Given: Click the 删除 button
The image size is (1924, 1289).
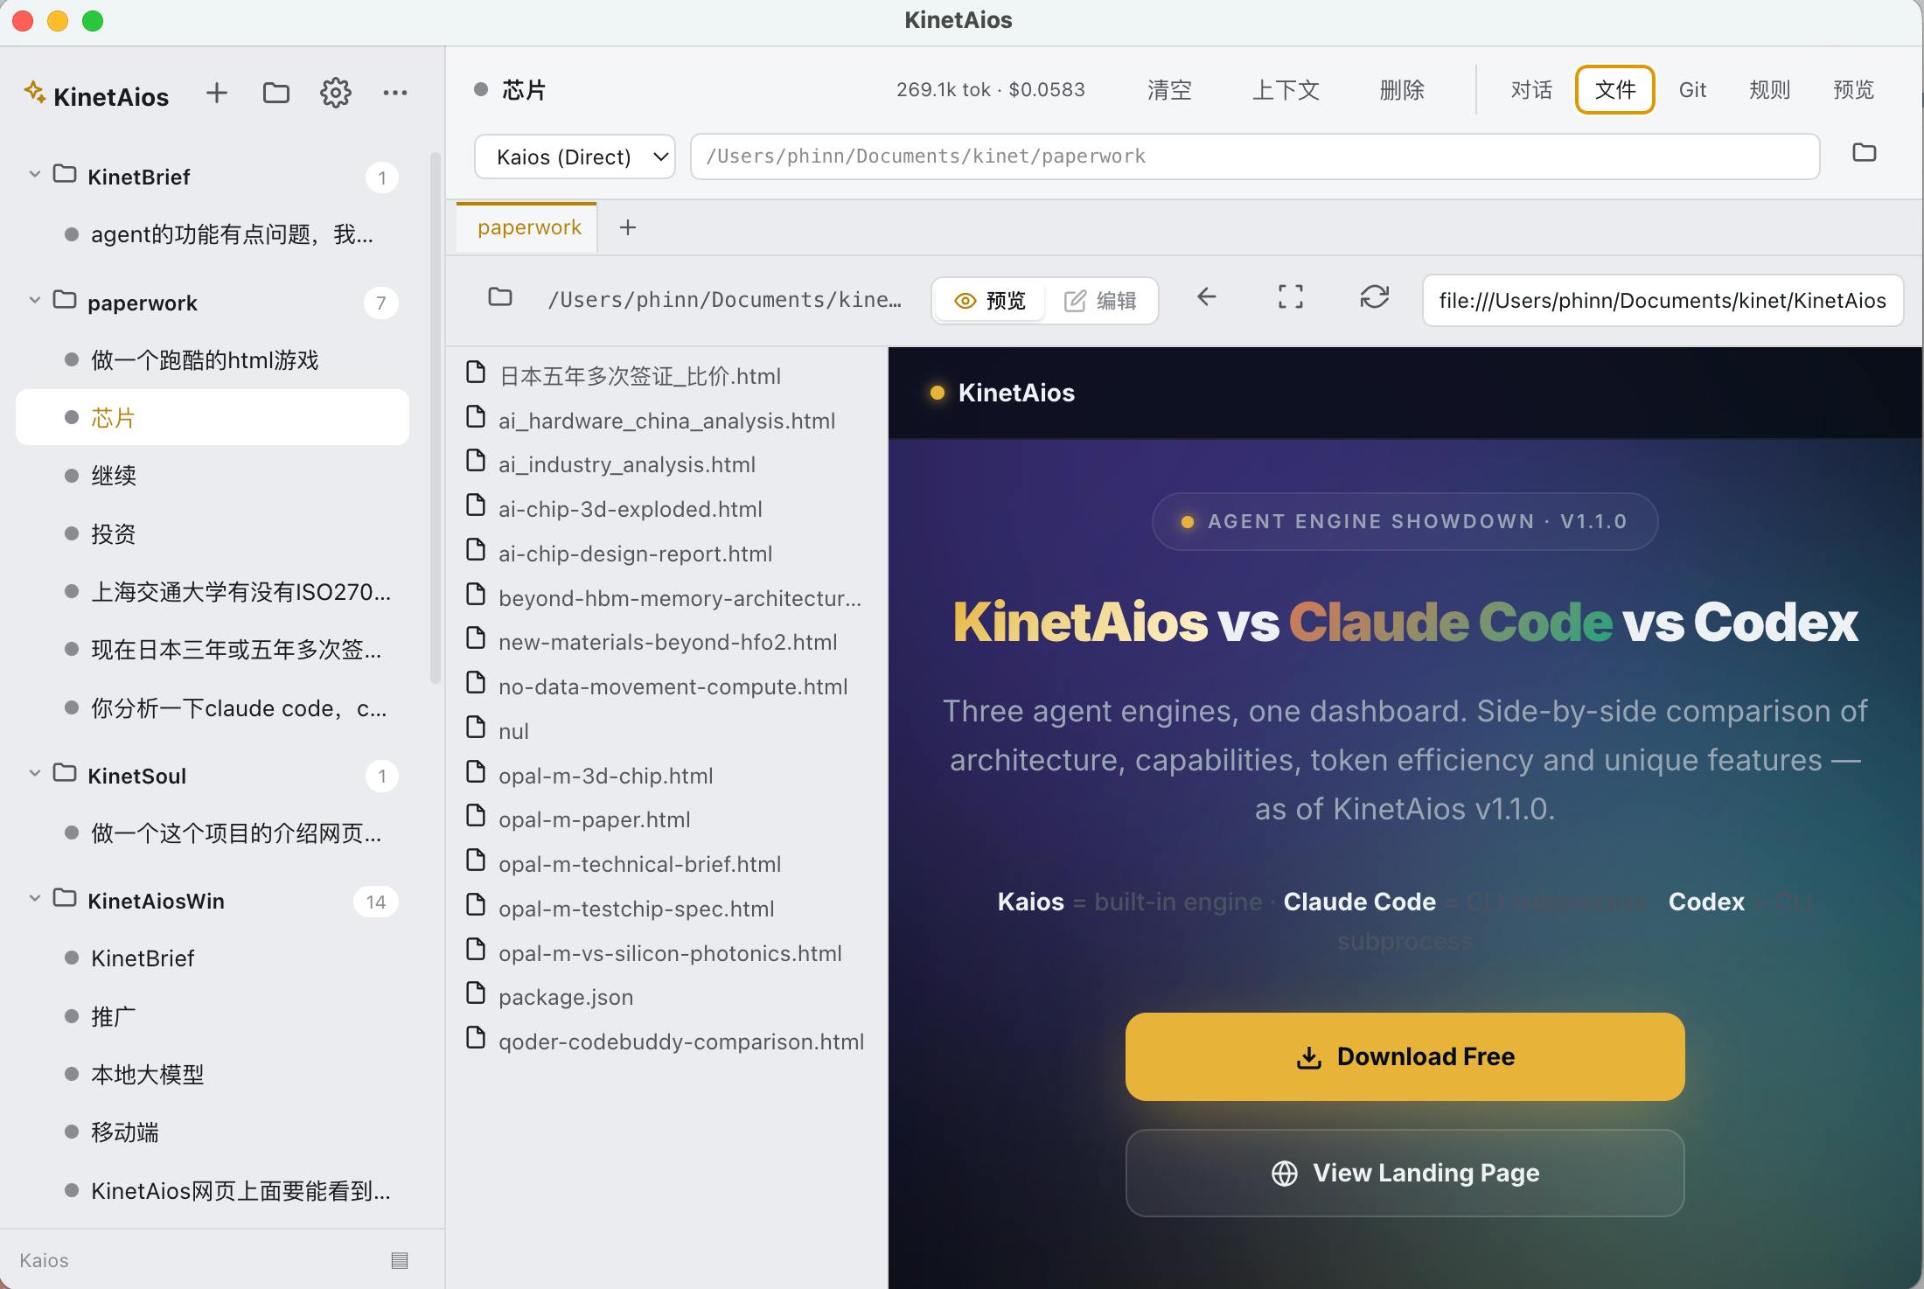Looking at the screenshot, I should coord(1402,90).
